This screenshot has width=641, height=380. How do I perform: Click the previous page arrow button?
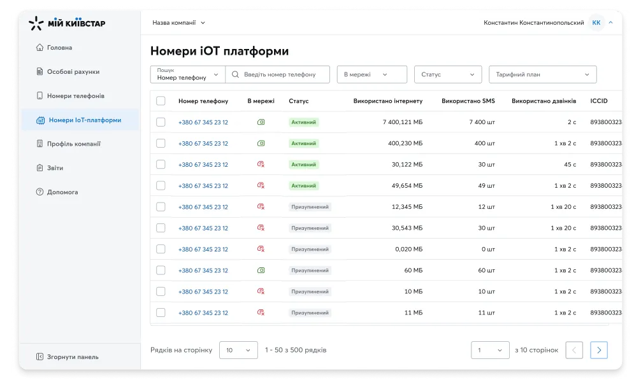(574, 350)
